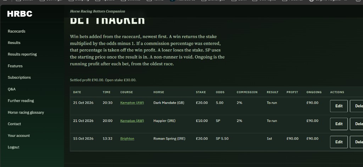The image size is (363, 167).
Task: Select the horse name Happier (IRE)
Action: (164, 121)
